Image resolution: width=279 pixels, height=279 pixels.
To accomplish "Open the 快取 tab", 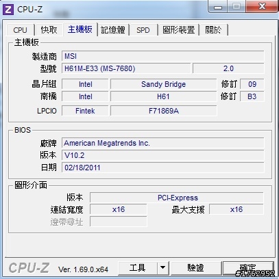I will [49, 30].
